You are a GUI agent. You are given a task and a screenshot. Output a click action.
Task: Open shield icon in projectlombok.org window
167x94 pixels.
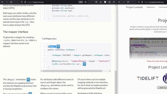pos(139,2)
